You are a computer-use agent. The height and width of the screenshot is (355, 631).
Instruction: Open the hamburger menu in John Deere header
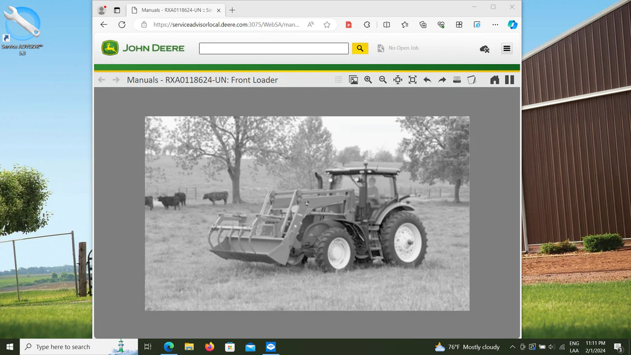[506, 49]
